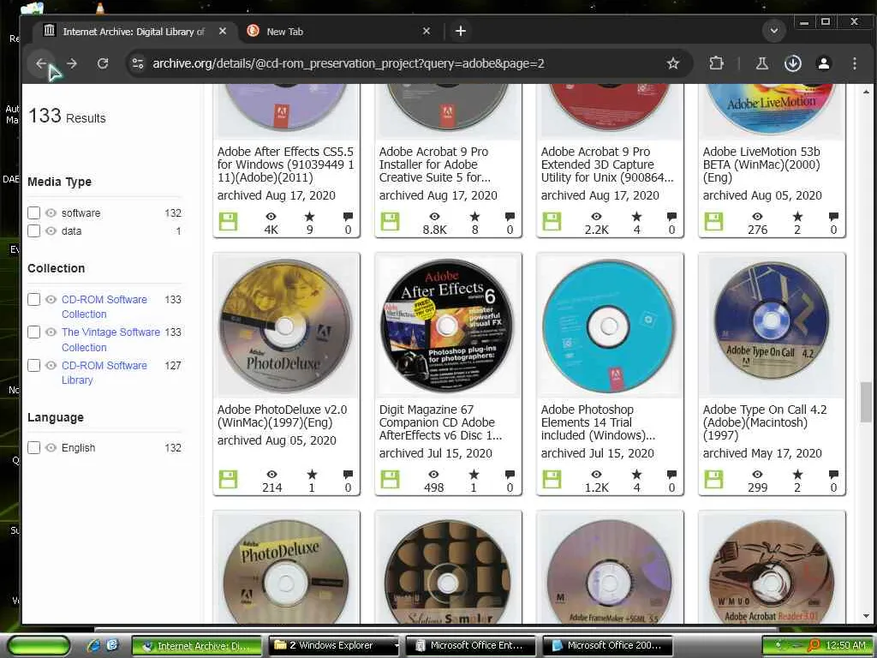Switch to Microsoft Office 200... taskbar window
Viewport: 877px width, 658px height.
(607, 646)
